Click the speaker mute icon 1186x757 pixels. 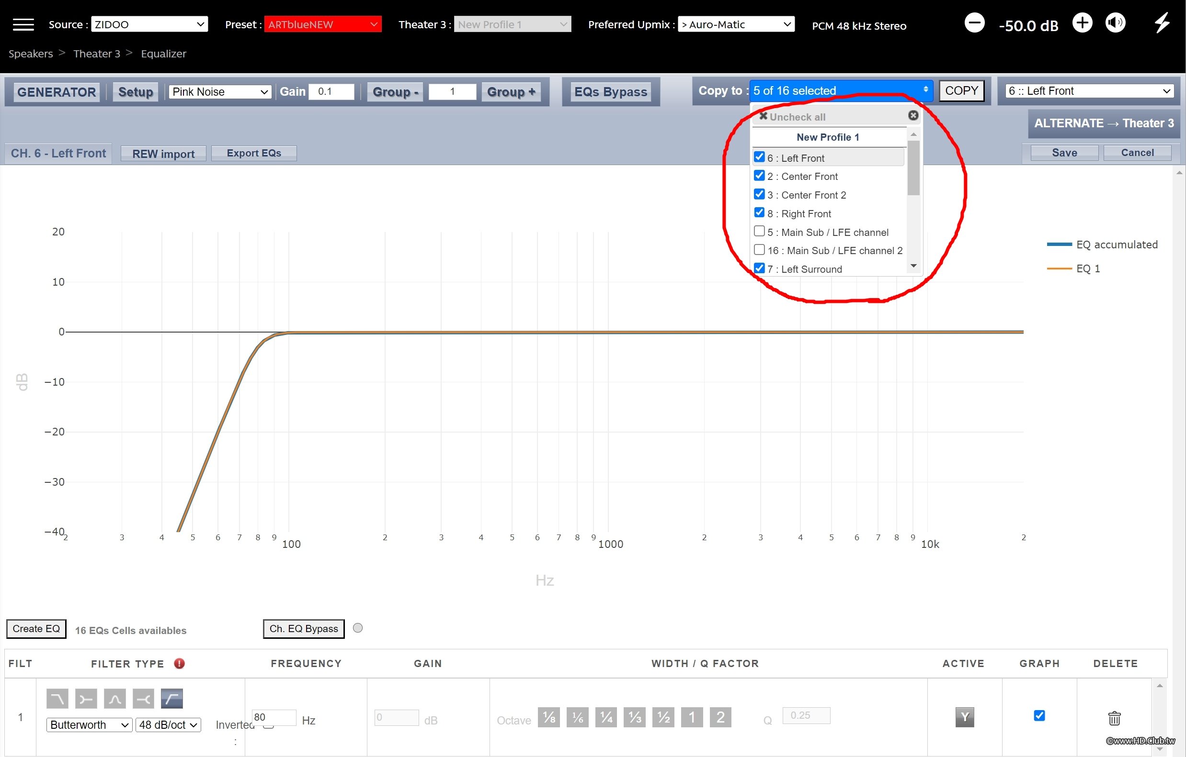pos(1115,23)
